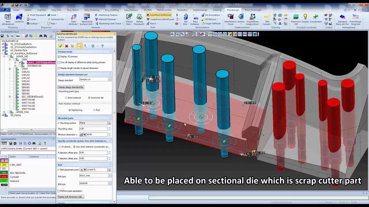Viewport: 369px width, 207px height.
Task: Uncheck Display 3D preview
Action: [59, 57]
